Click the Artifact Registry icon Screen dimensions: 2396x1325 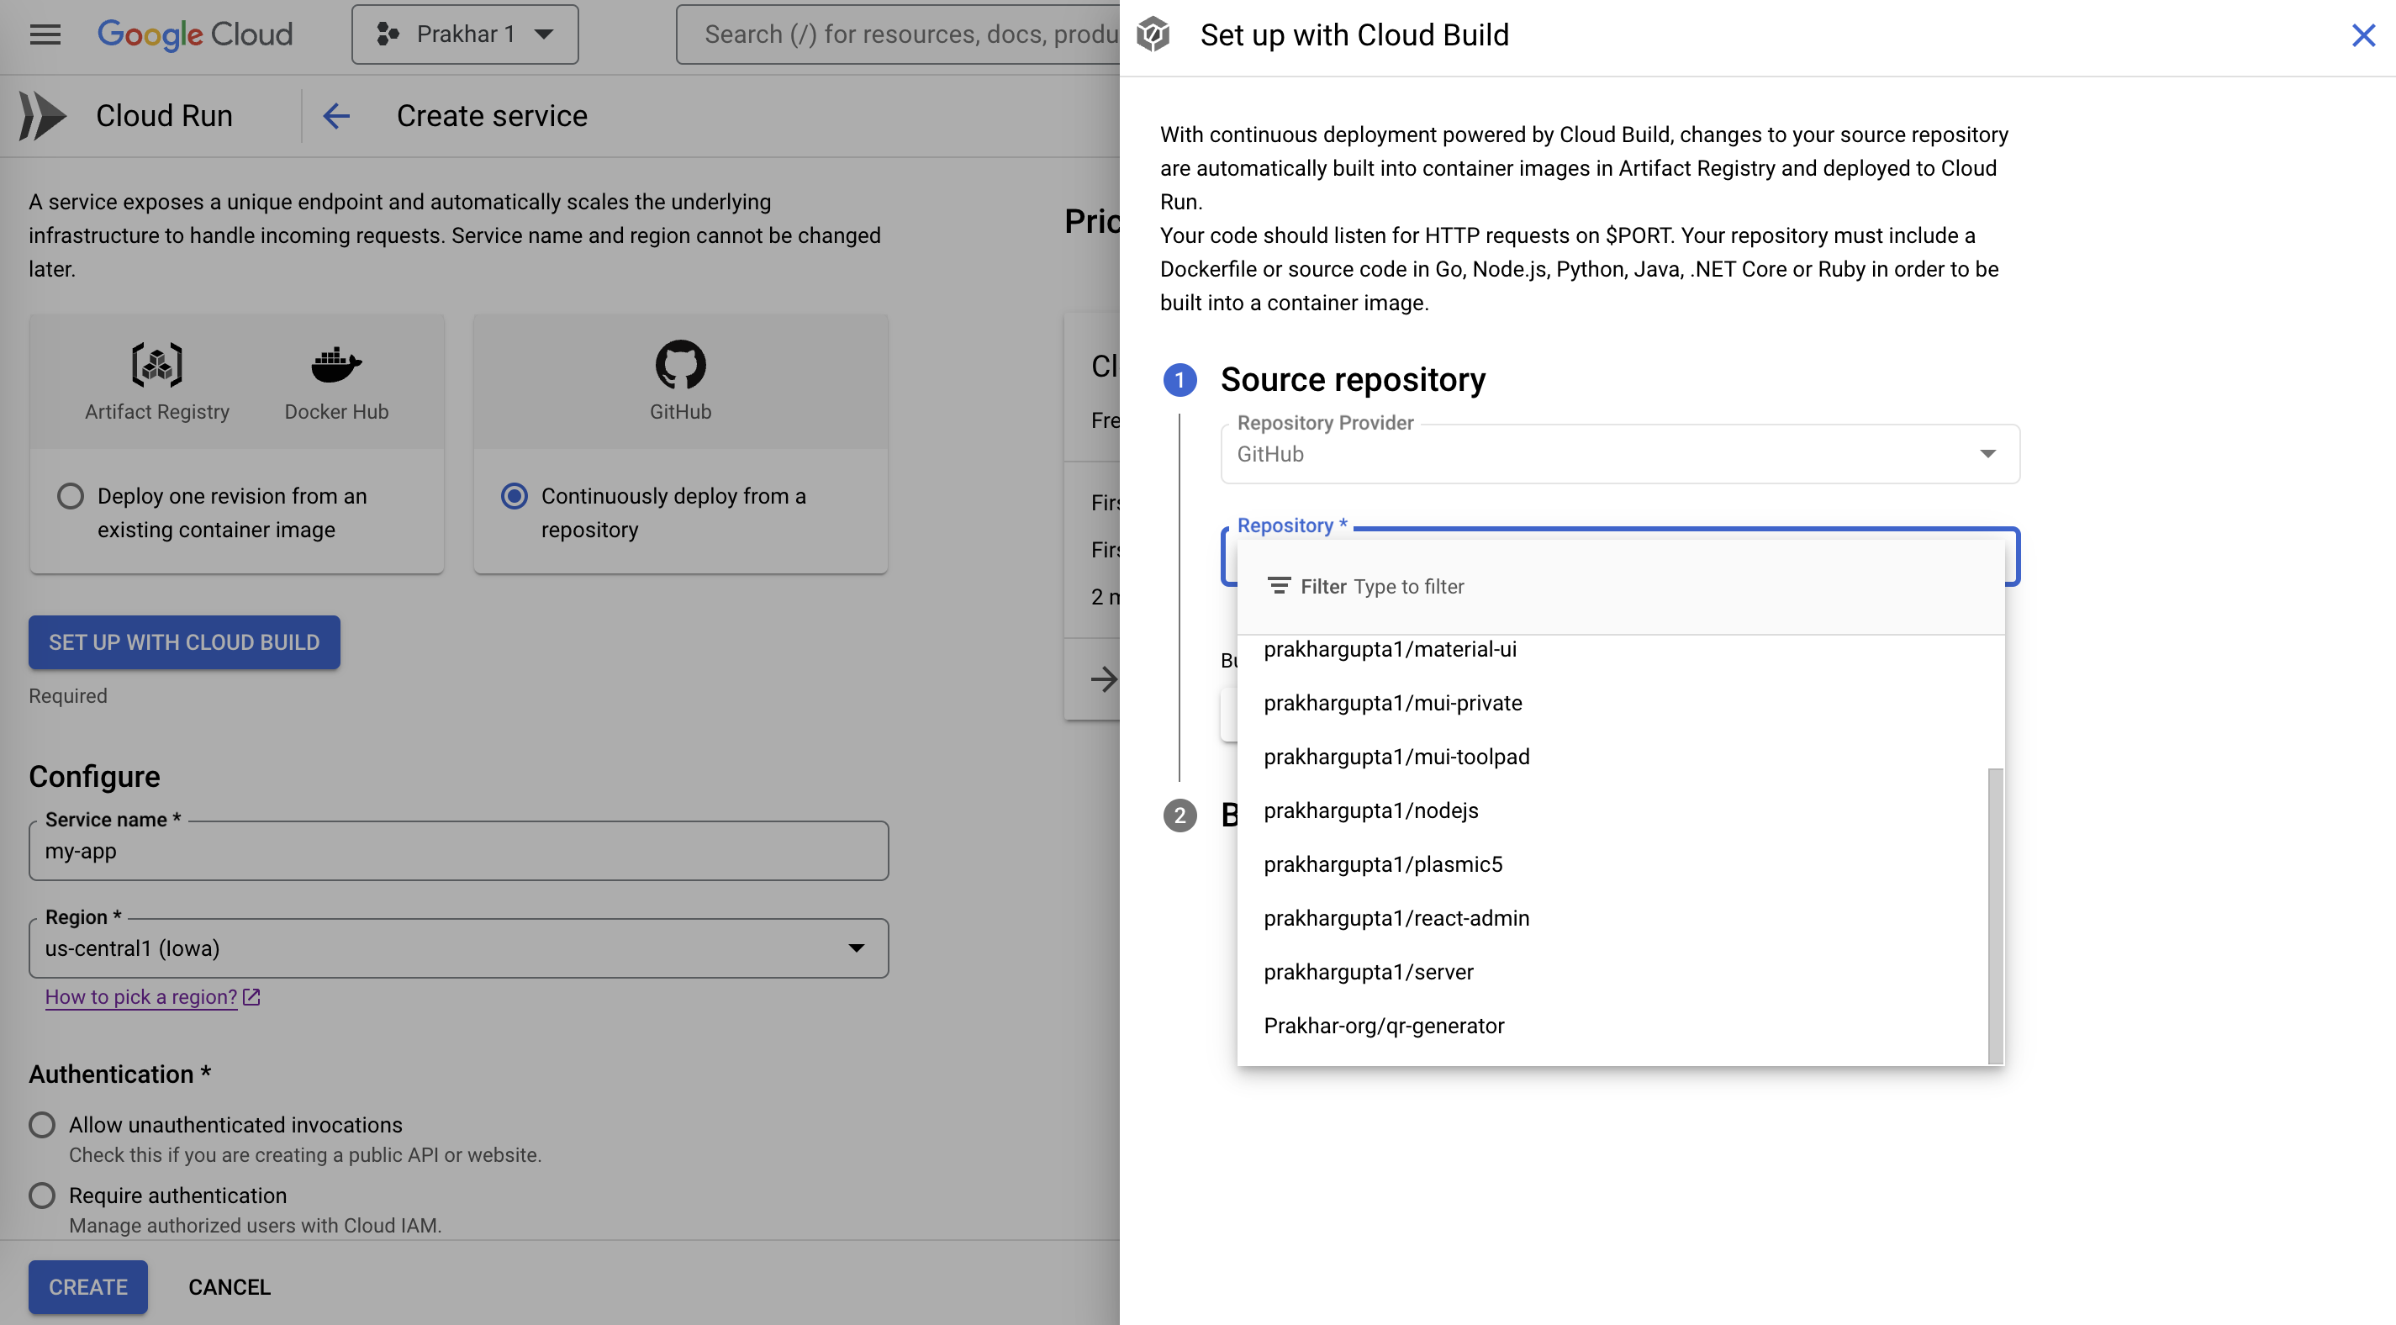click(156, 364)
